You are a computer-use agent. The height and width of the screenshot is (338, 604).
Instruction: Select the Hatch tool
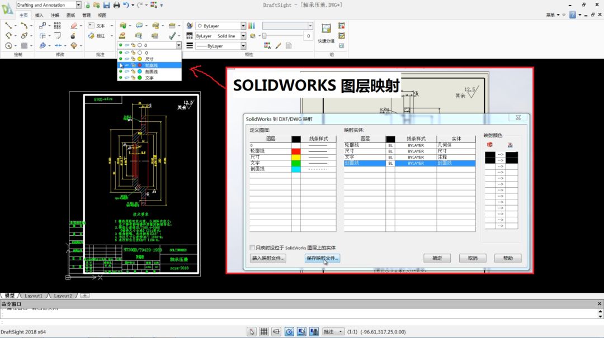[x=24, y=46]
